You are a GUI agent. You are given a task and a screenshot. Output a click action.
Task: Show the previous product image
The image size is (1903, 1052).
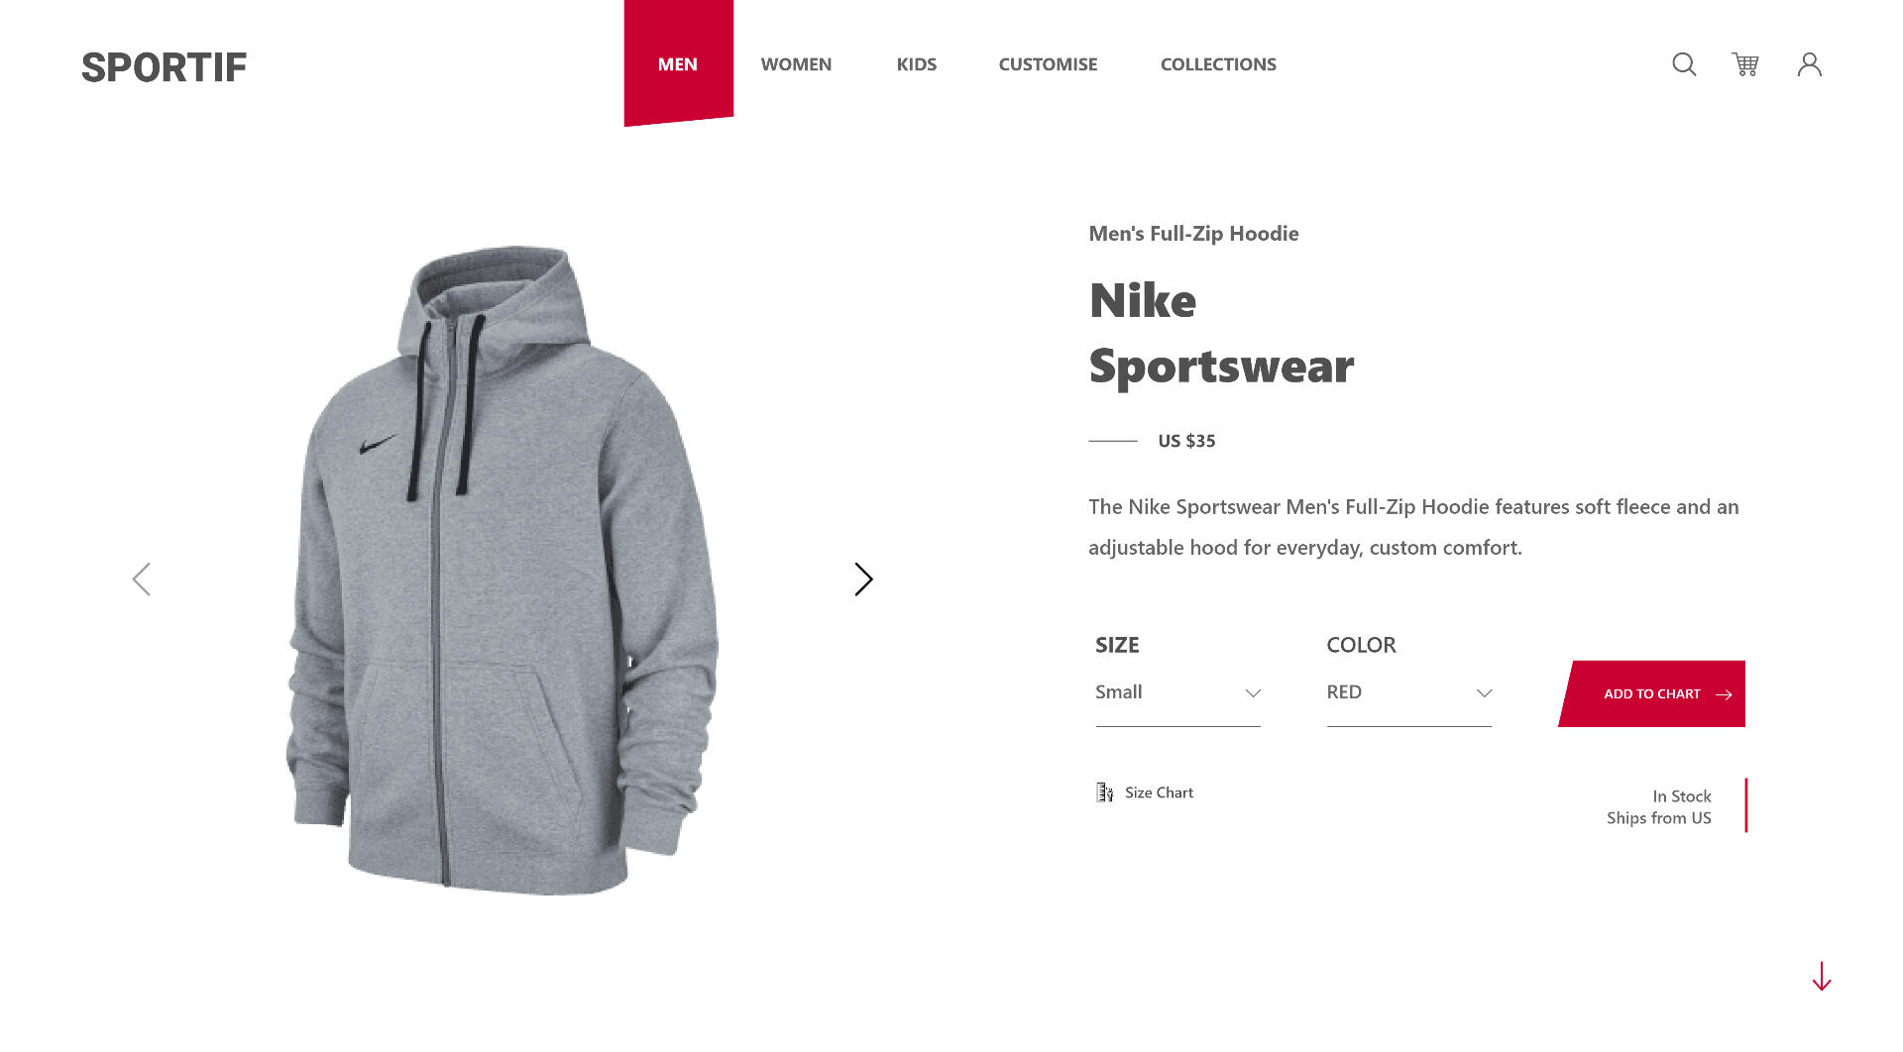142,579
